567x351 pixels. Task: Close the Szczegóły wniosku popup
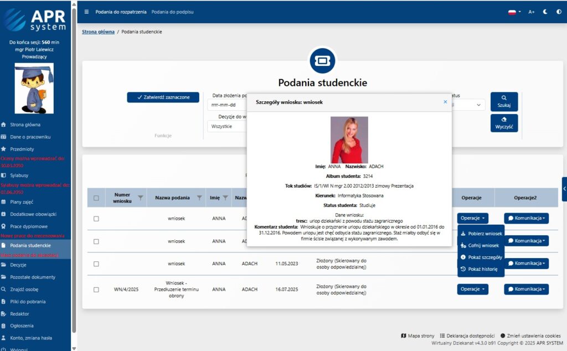point(445,102)
